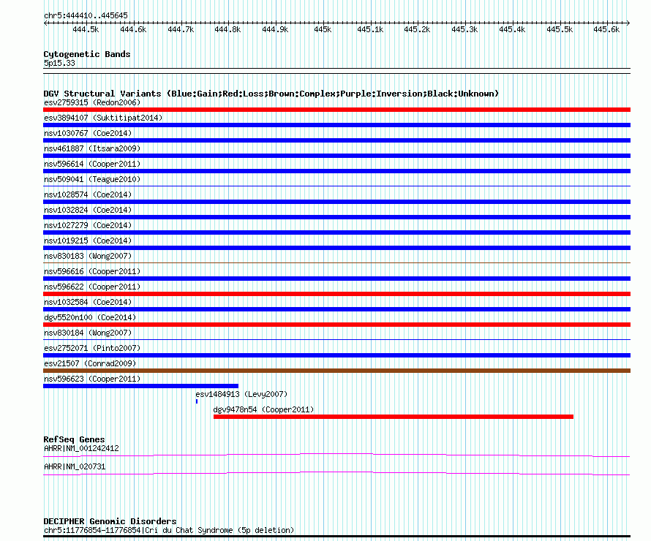Select the dgv5520n100 (Coe2014) variant label
Viewport: 651px width, 541px height.
pyautogui.click(x=90, y=317)
